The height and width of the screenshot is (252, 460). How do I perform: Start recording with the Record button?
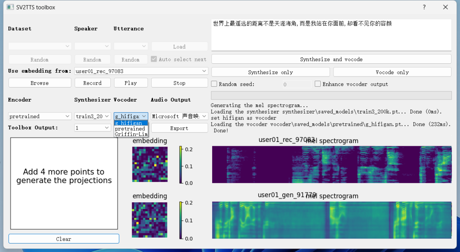coord(92,83)
